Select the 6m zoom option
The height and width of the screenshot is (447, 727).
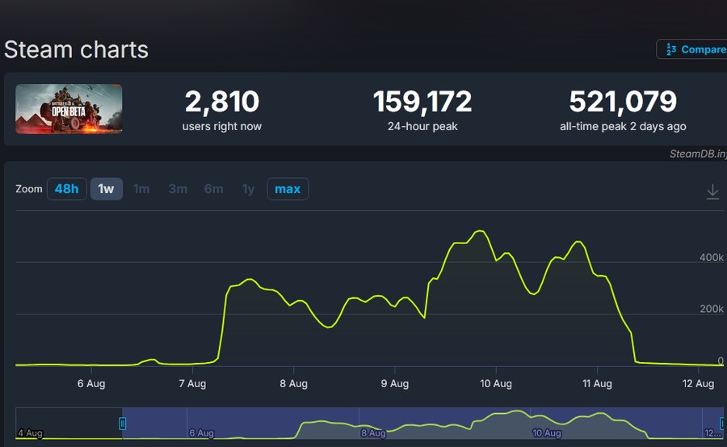click(214, 189)
